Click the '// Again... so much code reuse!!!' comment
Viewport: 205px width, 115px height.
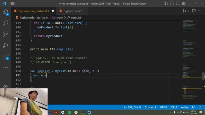(60, 58)
